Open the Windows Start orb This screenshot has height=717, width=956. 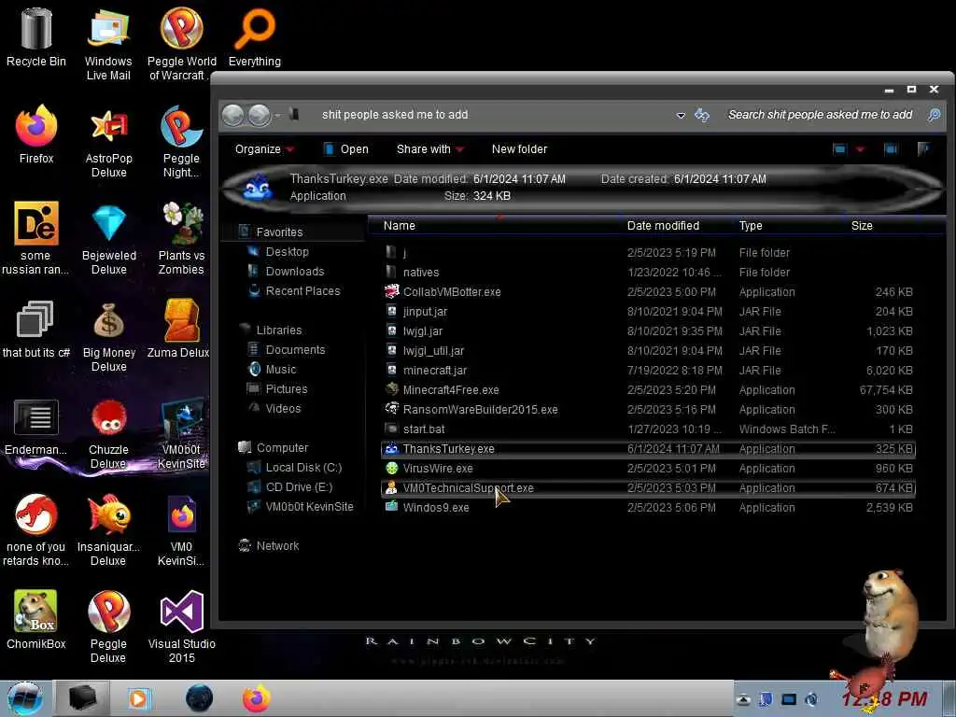click(x=25, y=698)
